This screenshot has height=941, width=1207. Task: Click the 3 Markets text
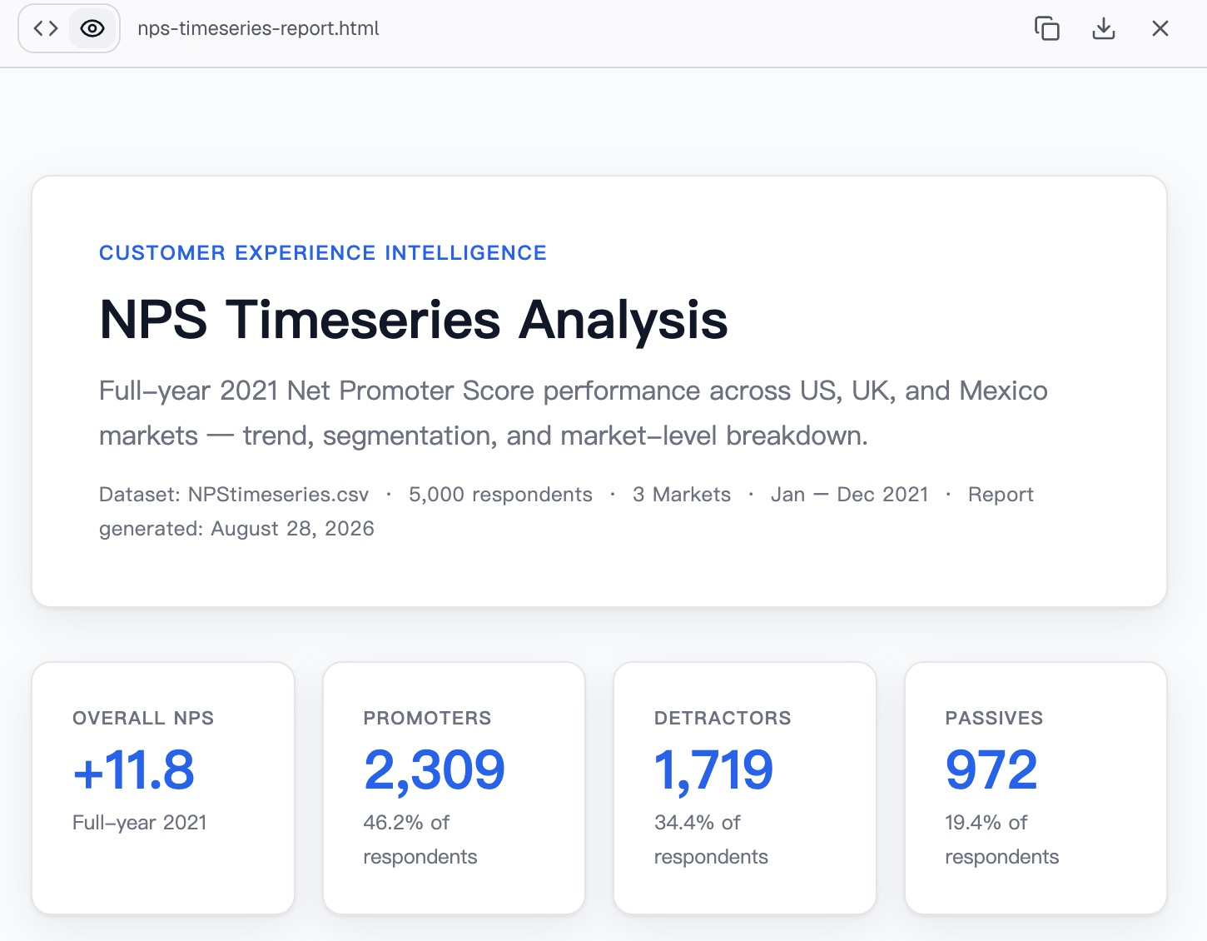(x=682, y=495)
